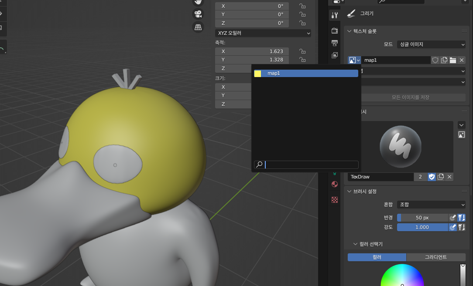
Task: Unlink the TexDraw brush with the X
Action: tap(449, 177)
